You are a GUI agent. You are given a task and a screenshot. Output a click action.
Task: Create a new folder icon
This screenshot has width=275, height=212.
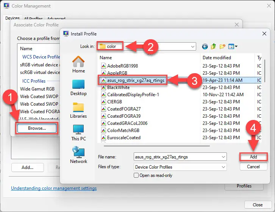pyautogui.click(x=222, y=46)
